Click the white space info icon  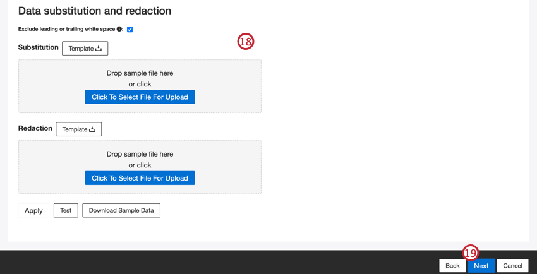click(119, 29)
